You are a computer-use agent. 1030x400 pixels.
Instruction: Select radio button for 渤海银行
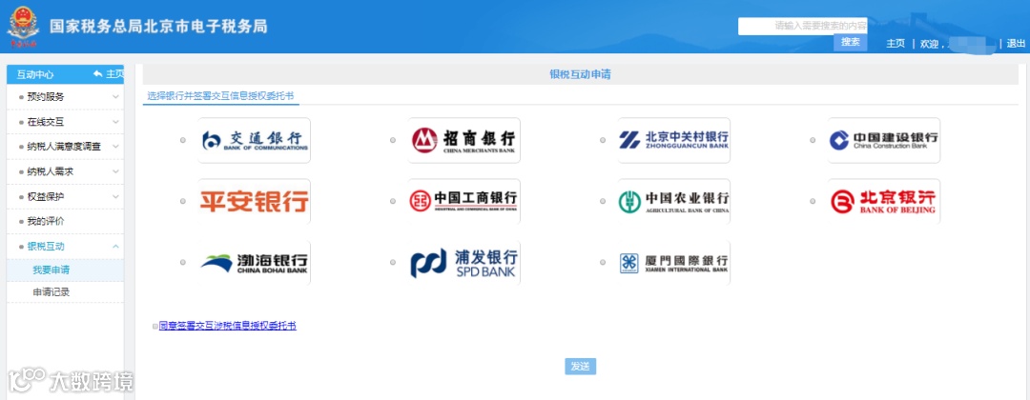[182, 262]
